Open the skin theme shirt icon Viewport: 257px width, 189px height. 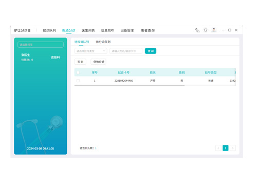tap(206, 30)
